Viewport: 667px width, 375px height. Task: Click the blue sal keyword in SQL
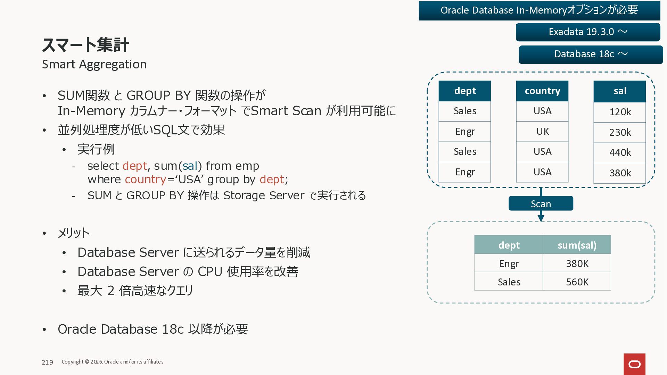click(190, 166)
